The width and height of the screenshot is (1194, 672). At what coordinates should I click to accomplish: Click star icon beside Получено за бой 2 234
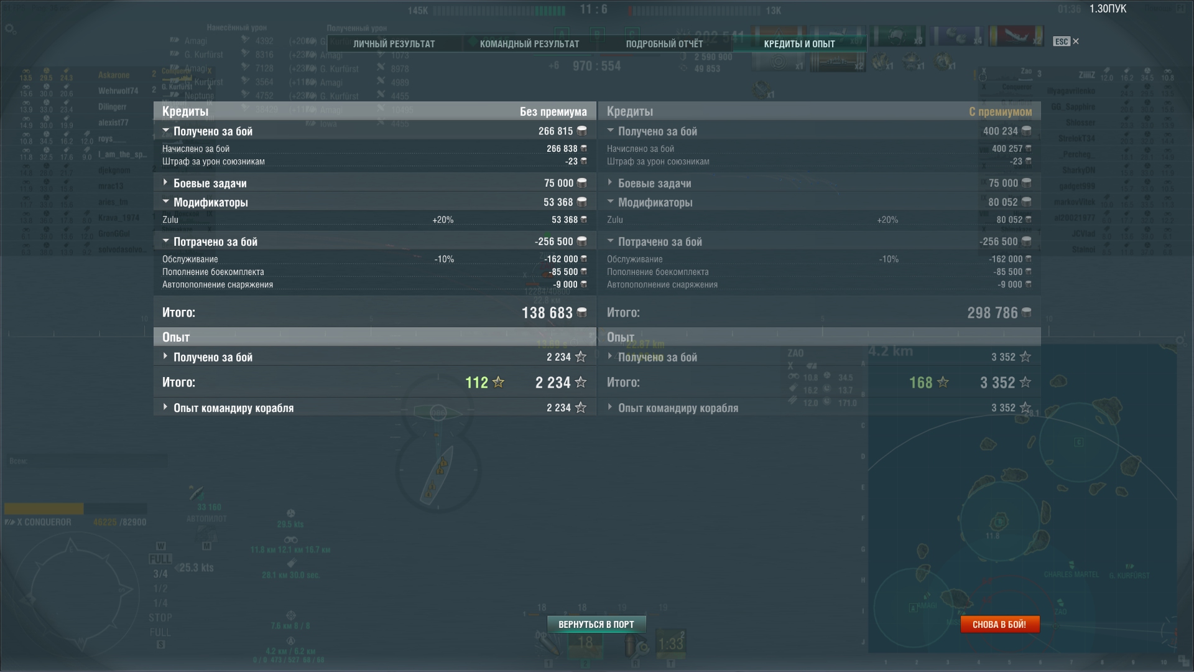(x=581, y=357)
